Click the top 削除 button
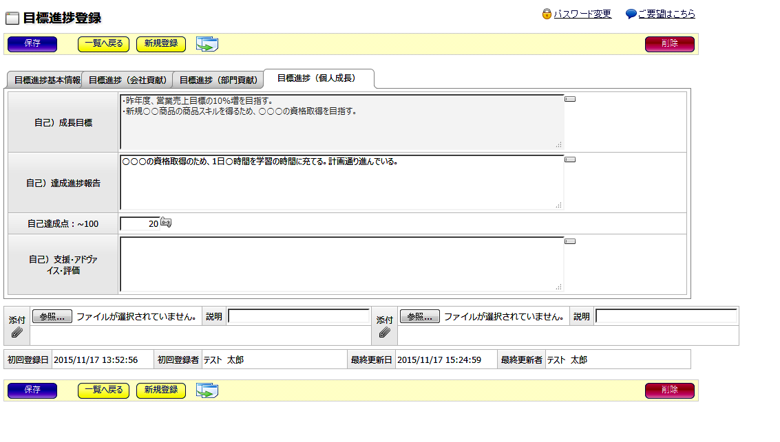This screenshot has height=442, width=780. click(x=669, y=44)
